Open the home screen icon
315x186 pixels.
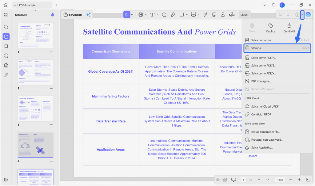coord(6,5)
